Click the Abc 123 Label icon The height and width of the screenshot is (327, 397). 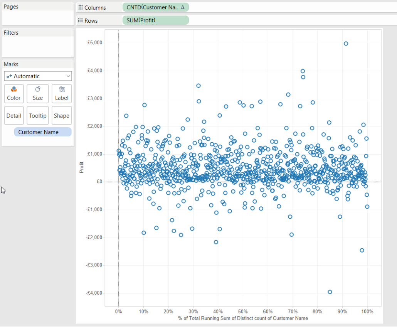tap(62, 89)
